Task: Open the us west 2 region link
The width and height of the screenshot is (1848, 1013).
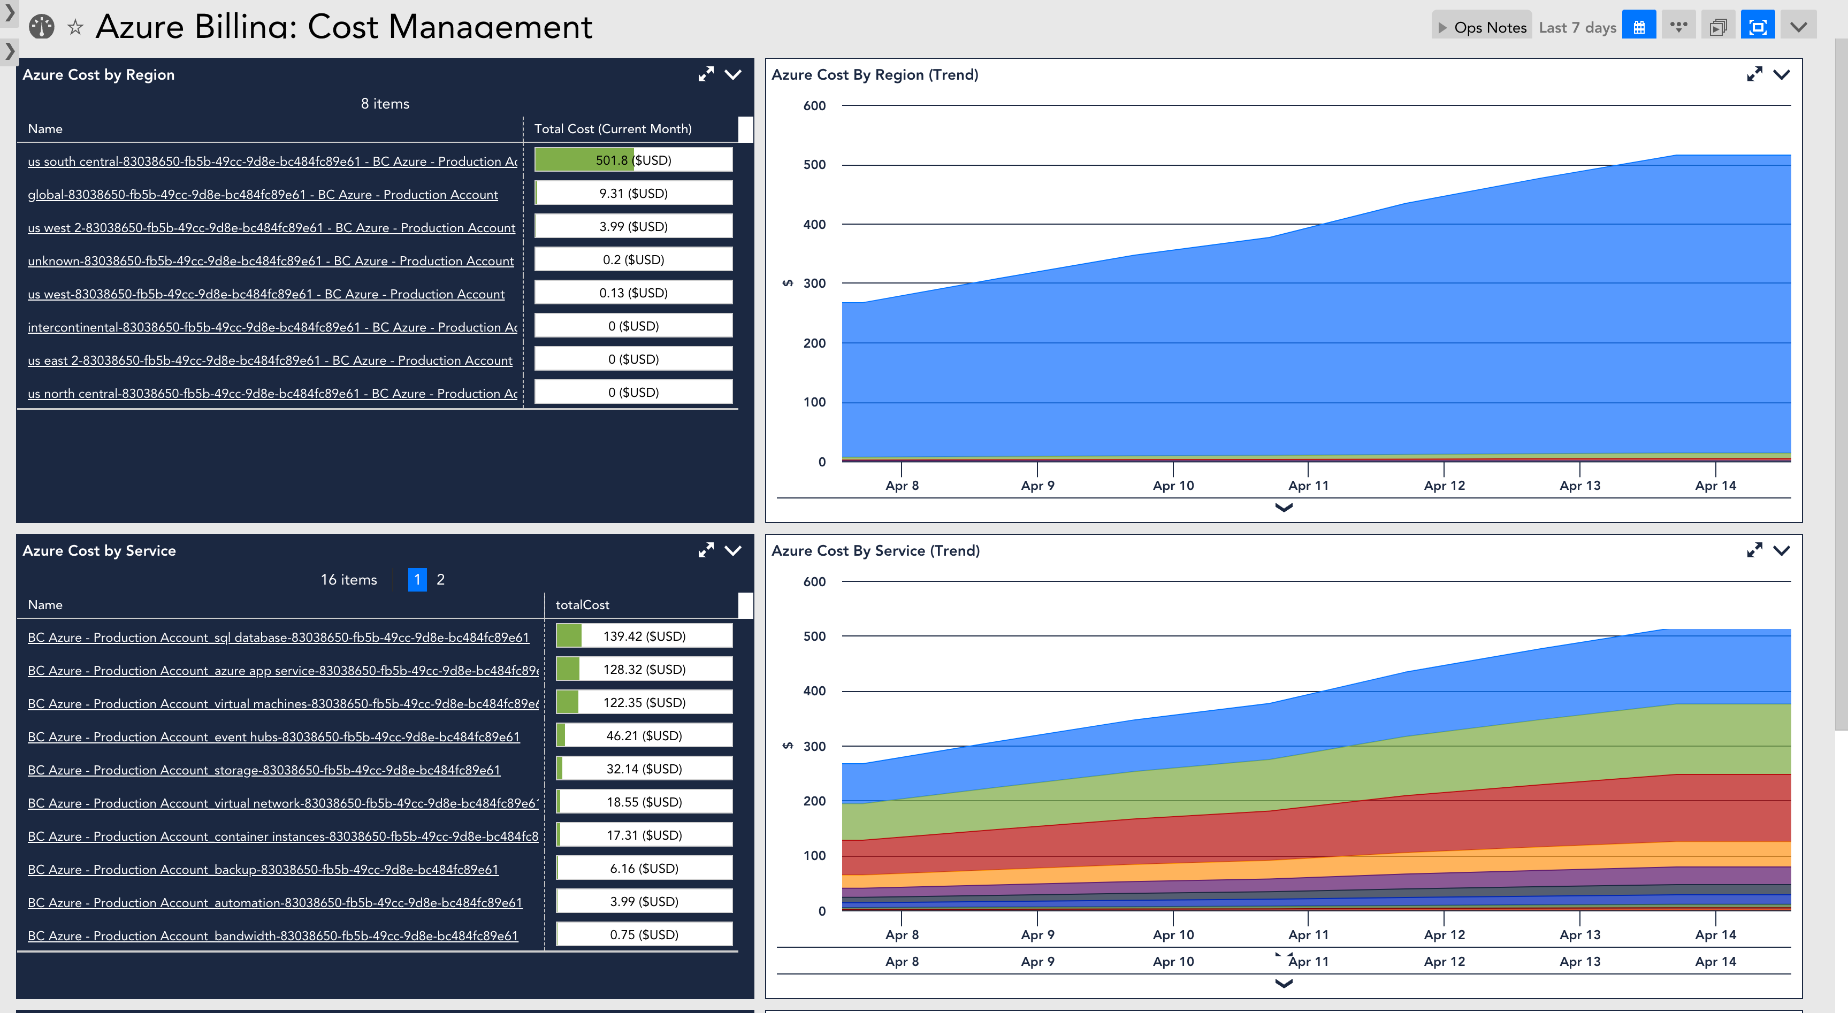Action: (x=271, y=227)
